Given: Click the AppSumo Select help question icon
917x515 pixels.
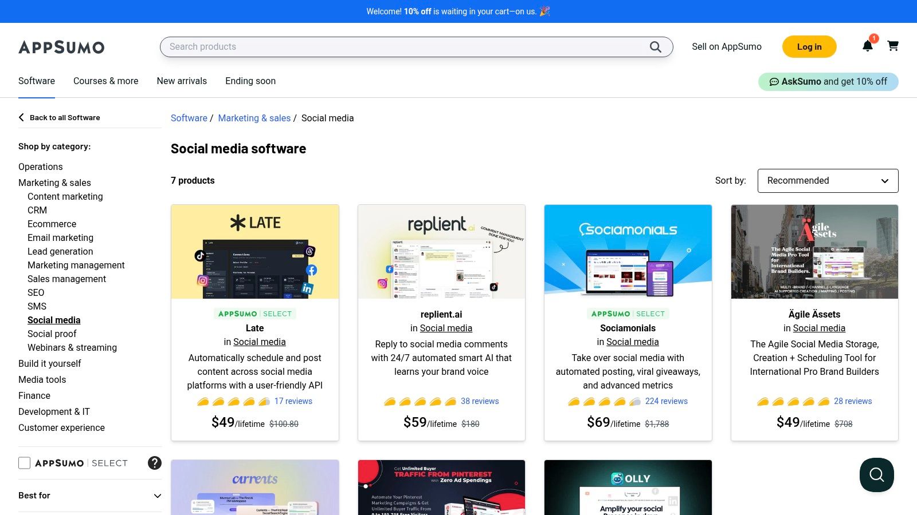Looking at the screenshot, I should tap(155, 463).
